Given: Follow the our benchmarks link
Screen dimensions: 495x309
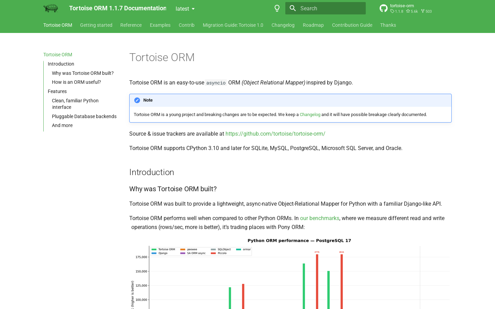Looking at the screenshot, I should click(320, 218).
